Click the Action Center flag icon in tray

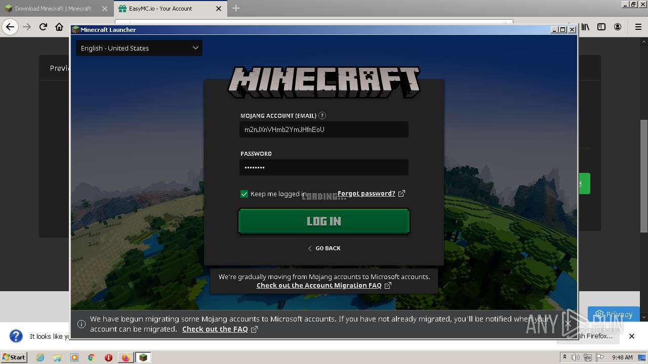point(600,357)
